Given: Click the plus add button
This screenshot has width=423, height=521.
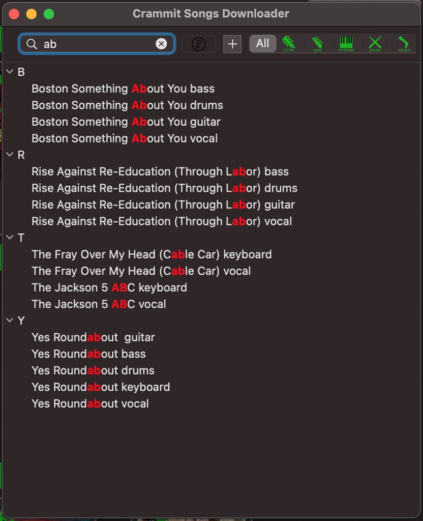Looking at the screenshot, I should click(232, 44).
